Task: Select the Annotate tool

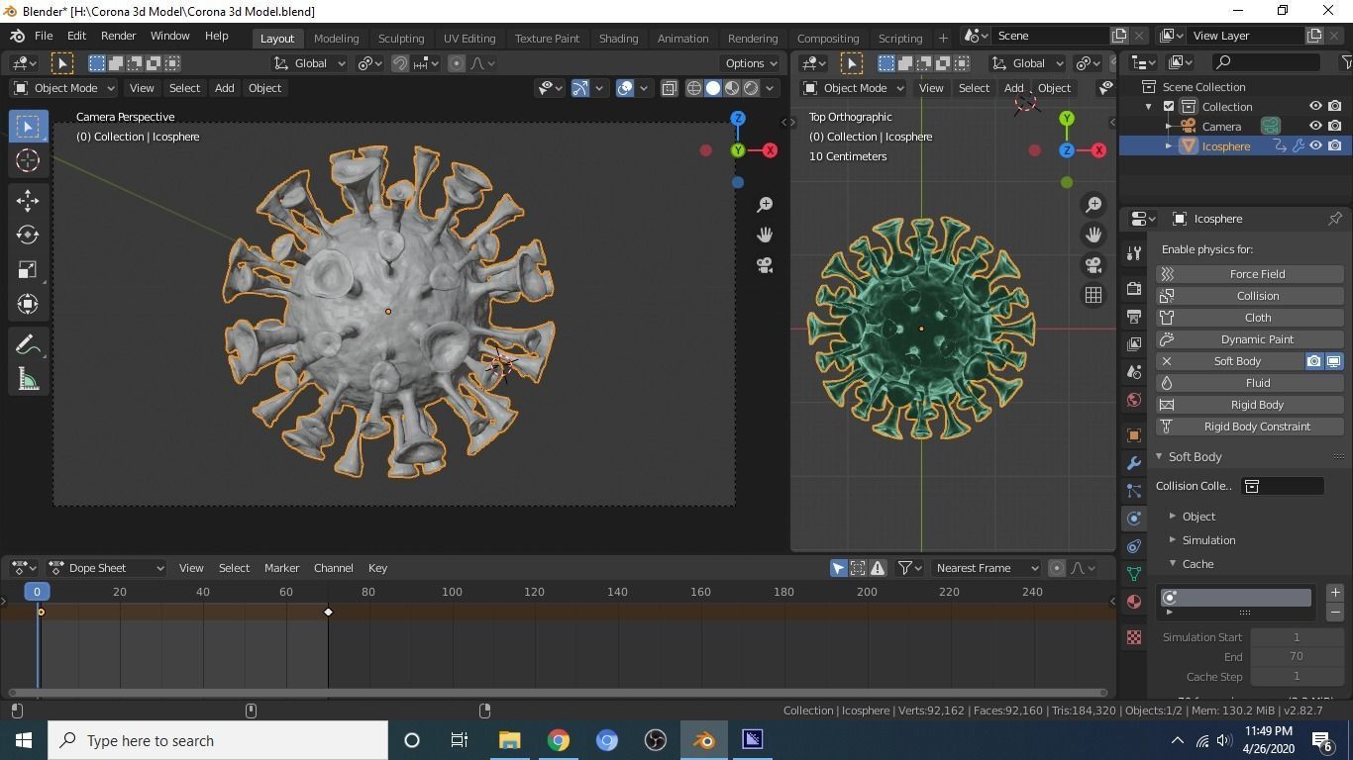Action: 28,344
